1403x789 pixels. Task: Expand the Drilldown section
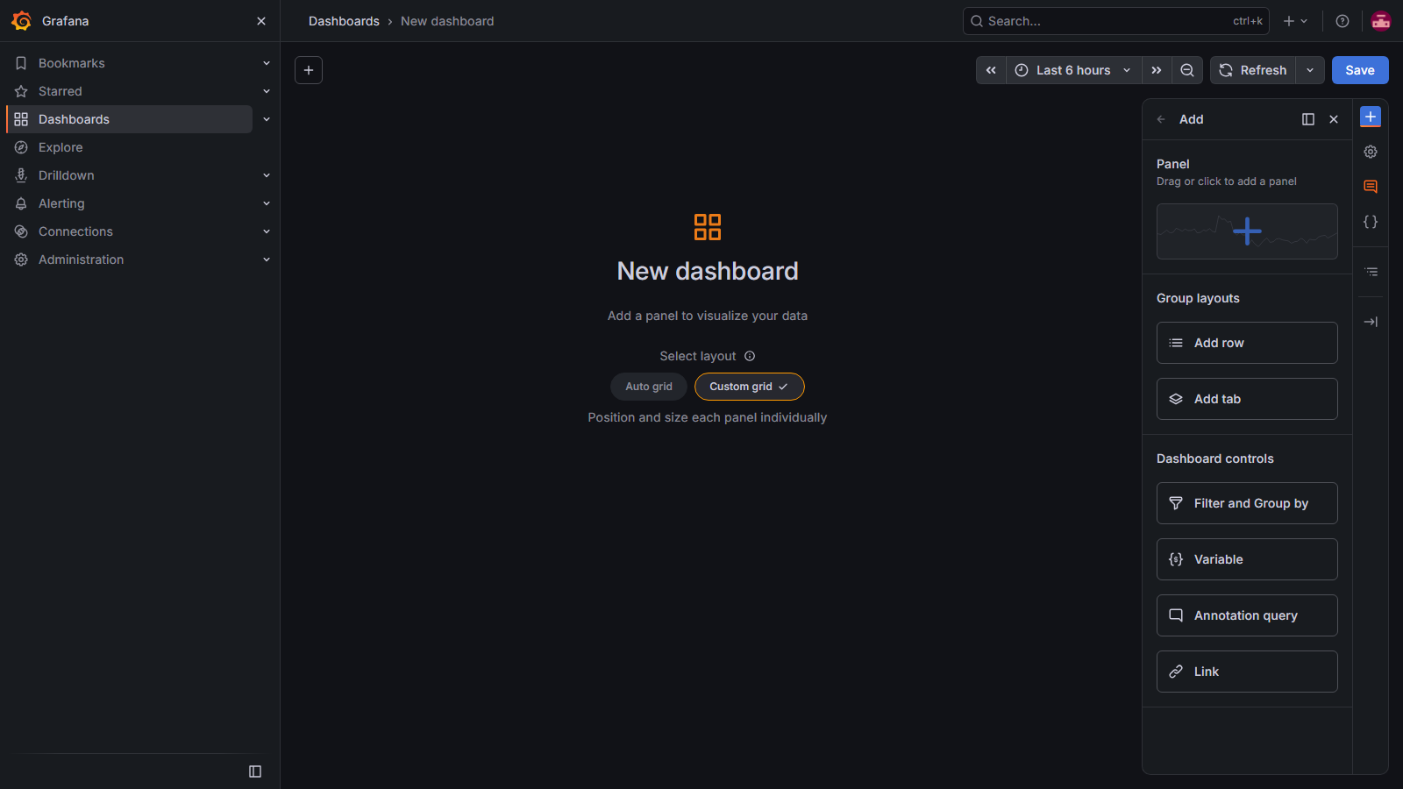(267, 175)
